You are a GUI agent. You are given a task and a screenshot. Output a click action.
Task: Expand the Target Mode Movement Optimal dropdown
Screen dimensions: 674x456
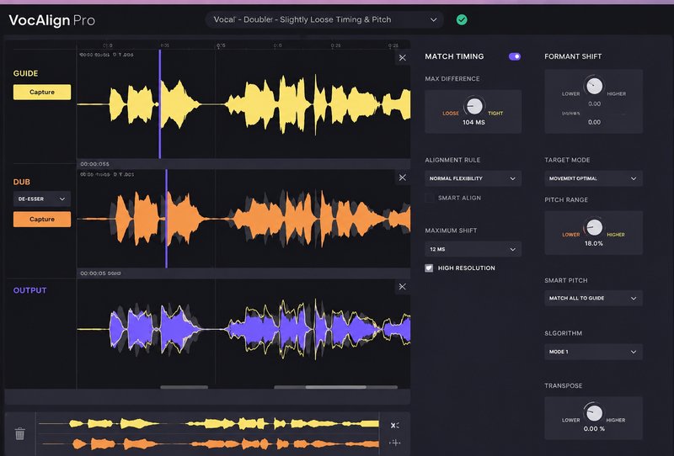(x=593, y=178)
